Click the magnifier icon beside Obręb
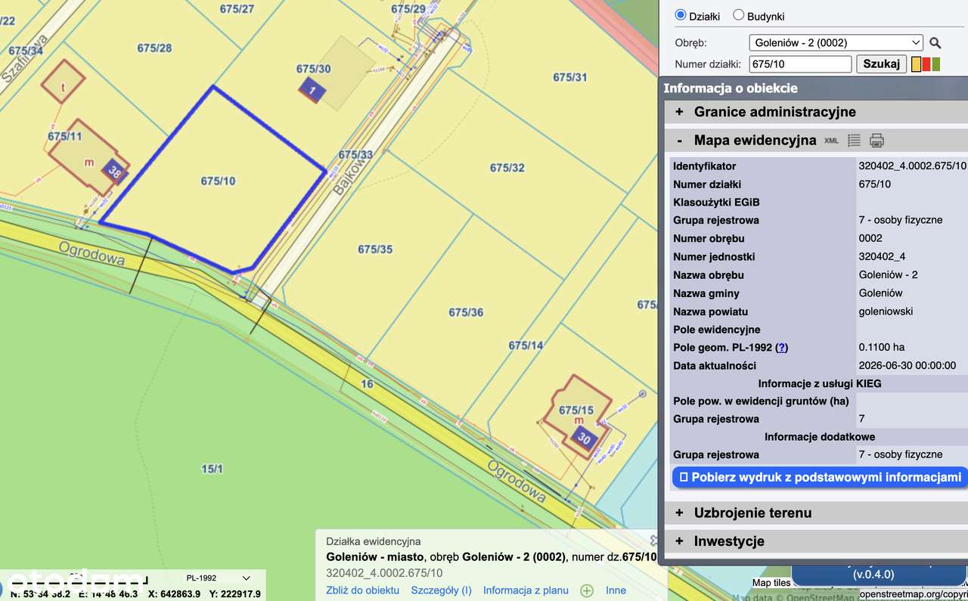968x601 pixels. coord(935,43)
